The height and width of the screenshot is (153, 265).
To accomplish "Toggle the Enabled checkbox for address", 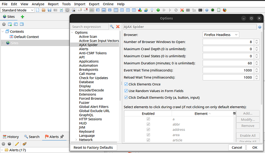I will 148,129.
